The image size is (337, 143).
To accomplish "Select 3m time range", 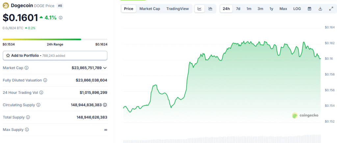I will (260, 9).
